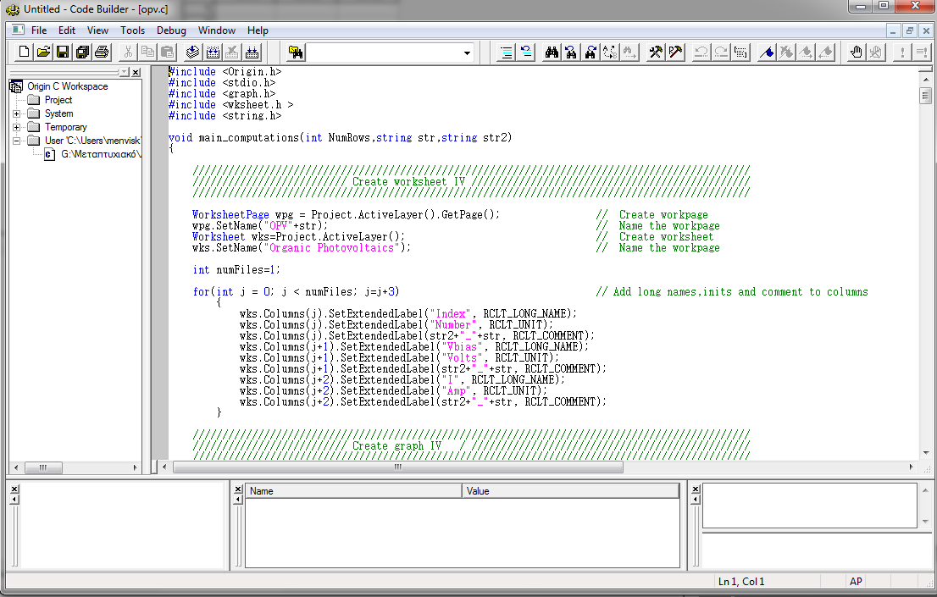Select the User 'C:\Users\menvisk' folder
Image resolution: width=937 pixels, height=597 pixels.
(x=92, y=141)
